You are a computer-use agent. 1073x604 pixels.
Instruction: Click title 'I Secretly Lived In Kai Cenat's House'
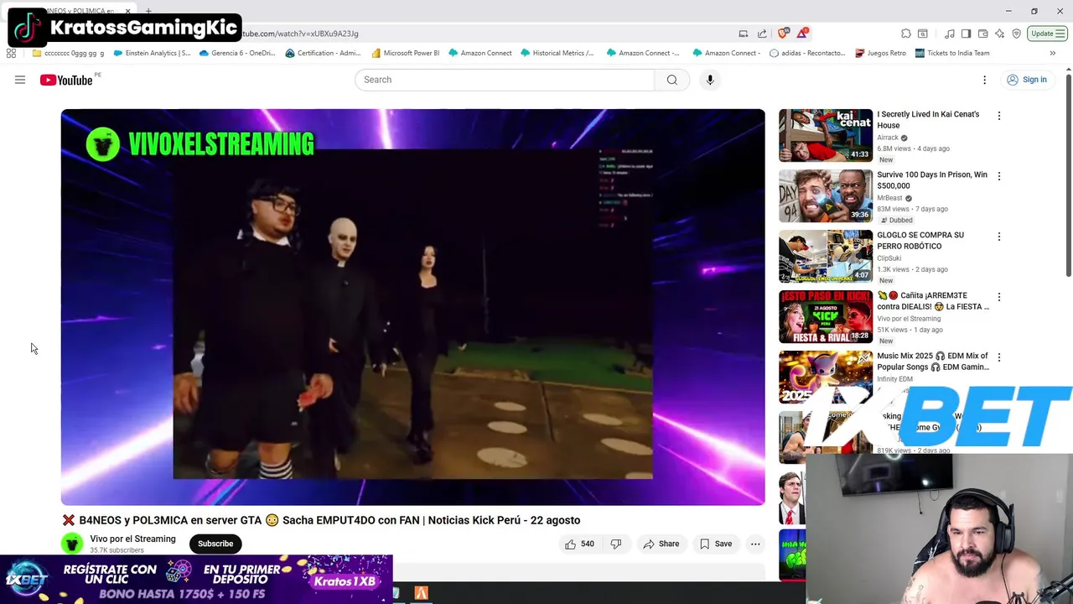click(928, 120)
